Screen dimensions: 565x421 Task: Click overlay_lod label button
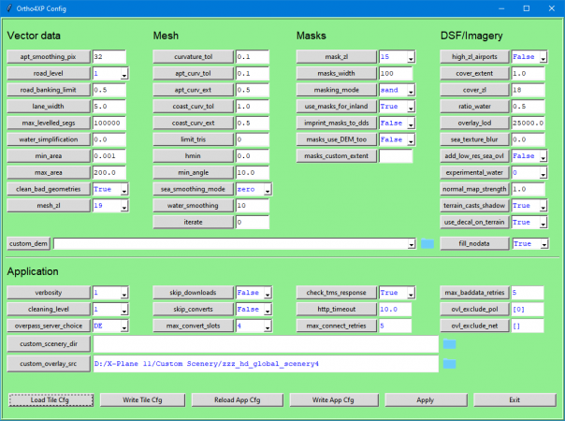tap(474, 123)
